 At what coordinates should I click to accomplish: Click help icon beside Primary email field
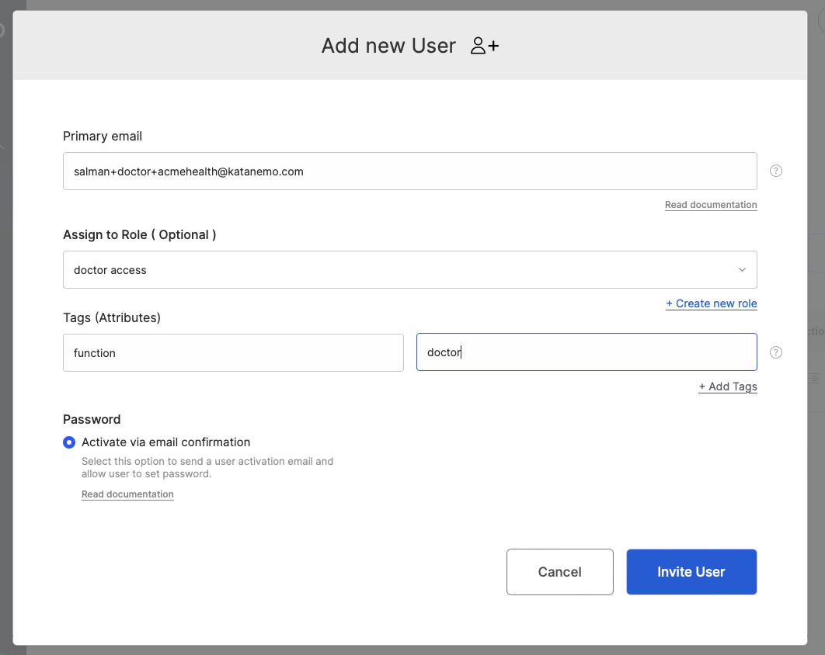click(x=775, y=171)
